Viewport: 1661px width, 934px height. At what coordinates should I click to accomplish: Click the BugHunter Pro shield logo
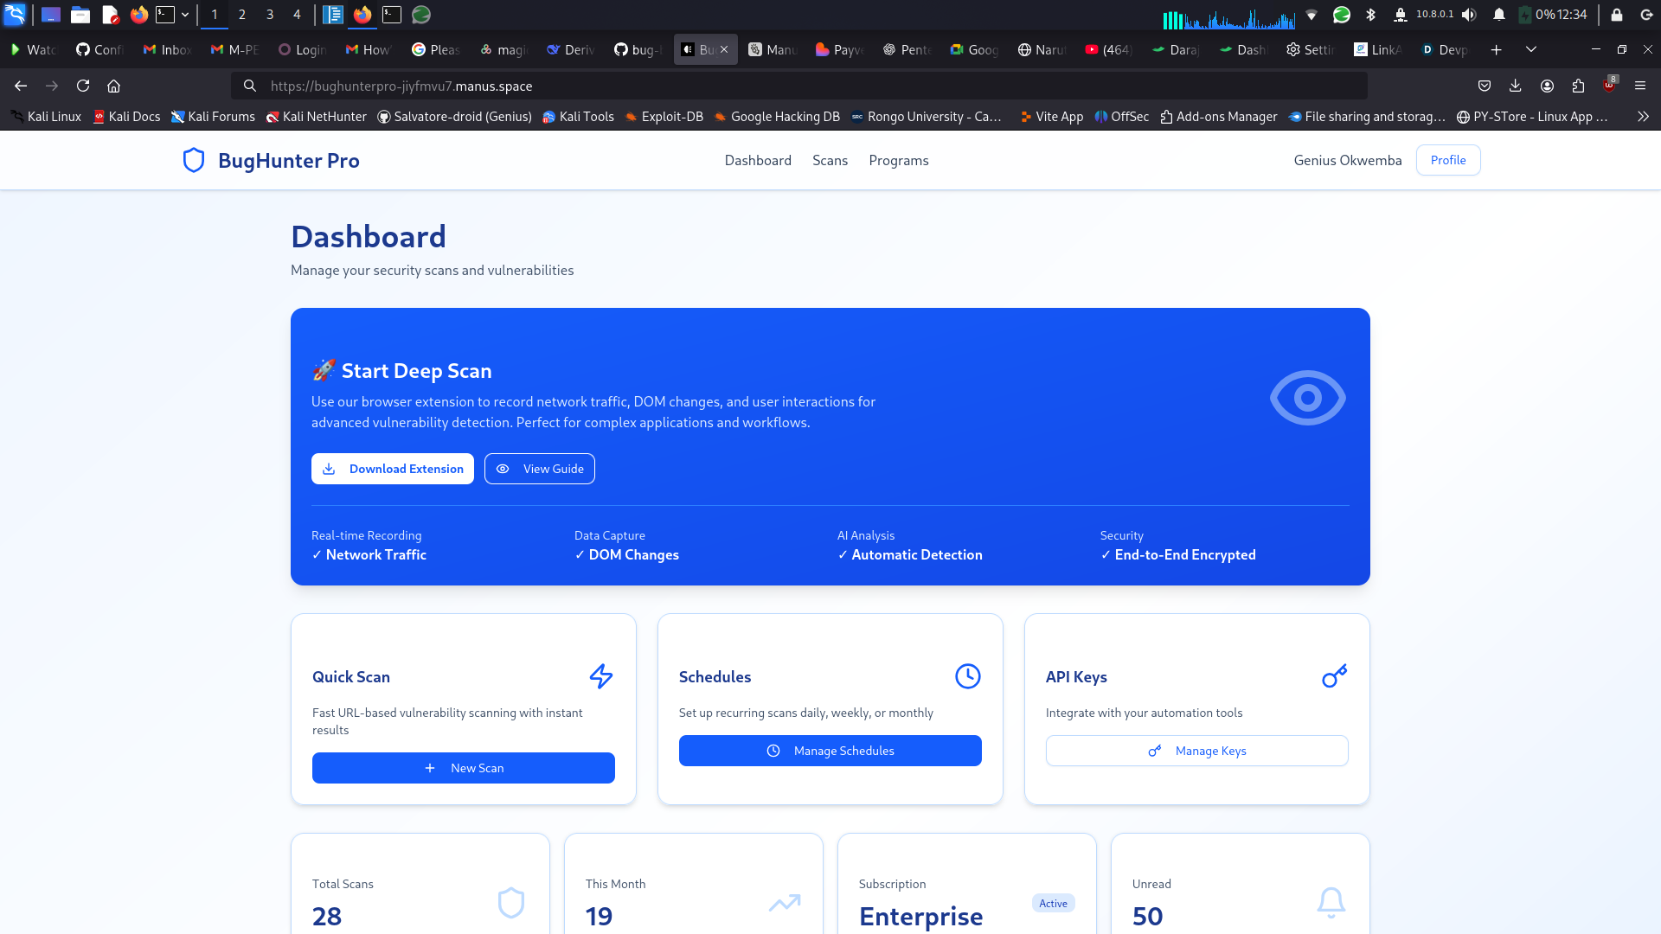coord(194,160)
